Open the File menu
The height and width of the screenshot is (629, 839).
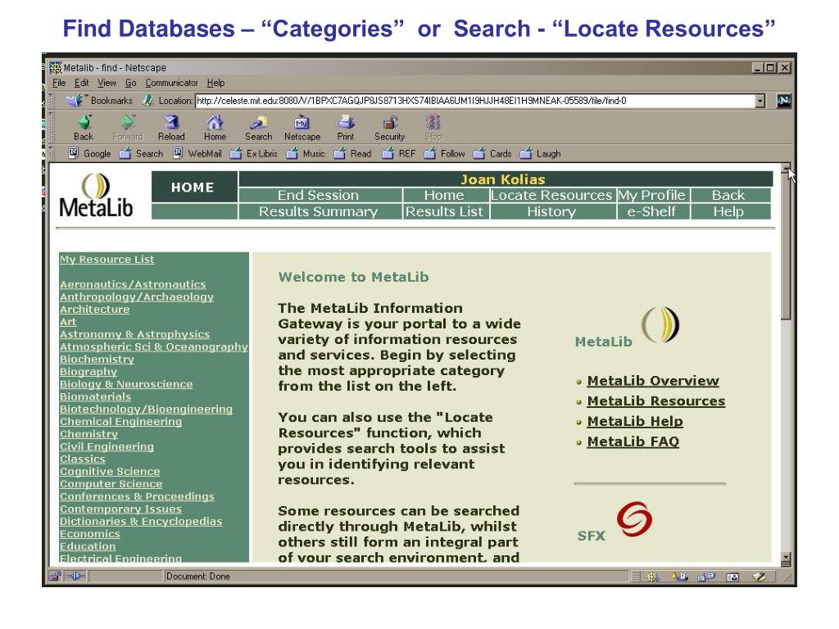pos(59,83)
